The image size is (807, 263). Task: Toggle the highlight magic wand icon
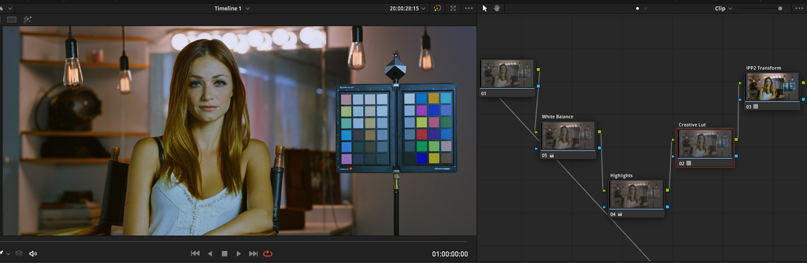click(x=28, y=20)
